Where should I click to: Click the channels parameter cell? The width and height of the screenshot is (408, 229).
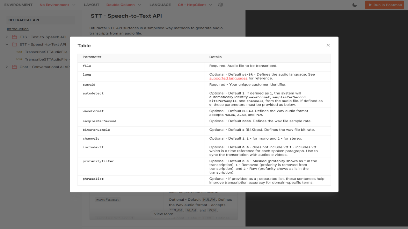[141, 140]
